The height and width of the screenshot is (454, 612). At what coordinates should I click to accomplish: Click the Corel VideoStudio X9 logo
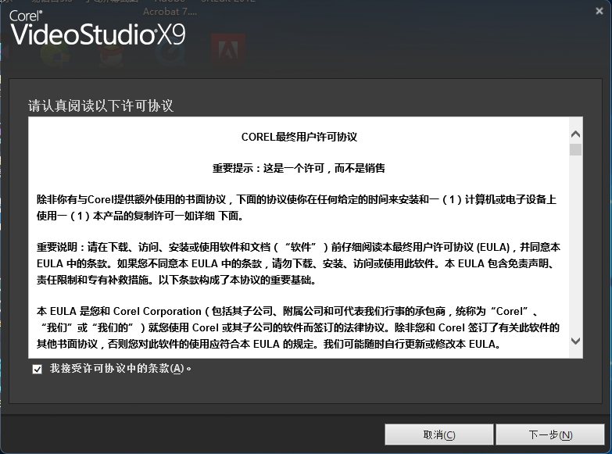point(98,28)
